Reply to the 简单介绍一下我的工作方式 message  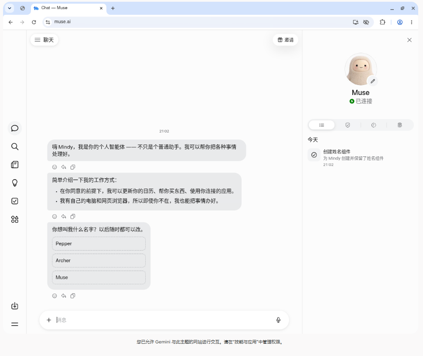coord(64,217)
